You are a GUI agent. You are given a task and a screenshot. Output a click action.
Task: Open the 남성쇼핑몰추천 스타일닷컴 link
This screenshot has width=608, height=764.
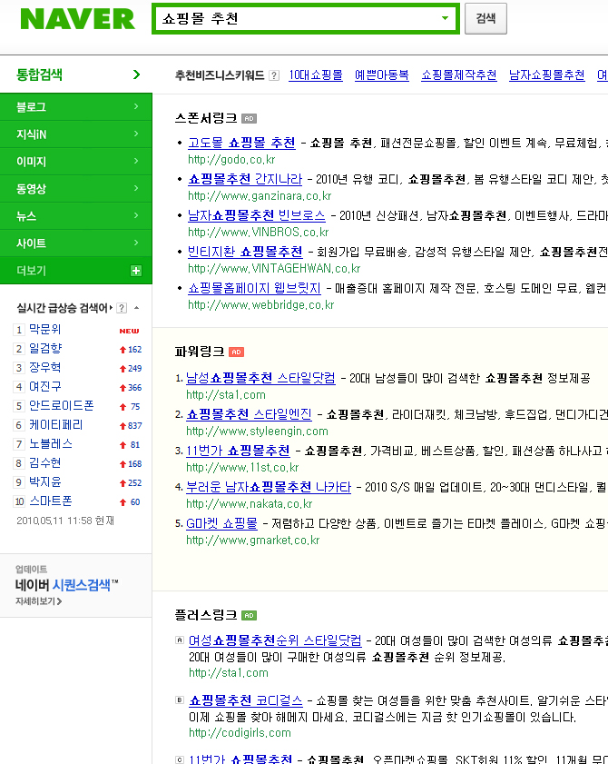[x=260, y=378]
